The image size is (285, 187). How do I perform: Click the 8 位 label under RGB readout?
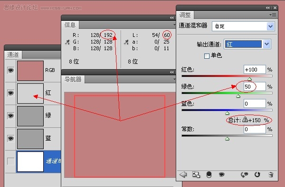point(74,62)
